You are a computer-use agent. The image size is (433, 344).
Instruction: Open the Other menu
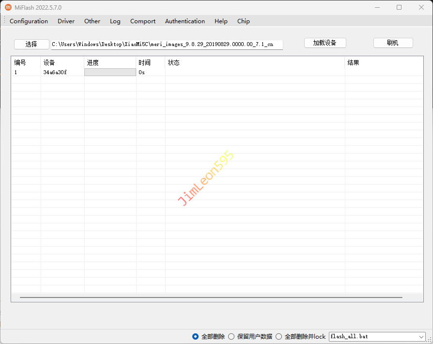tap(92, 21)
